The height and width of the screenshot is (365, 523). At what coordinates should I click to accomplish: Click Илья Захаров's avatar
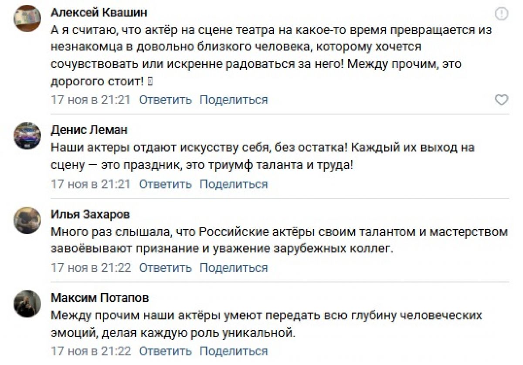(x=27, y=220)
